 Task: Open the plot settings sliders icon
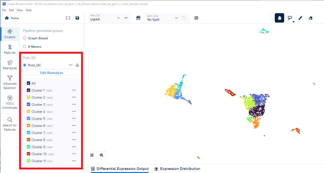(196, 18)
